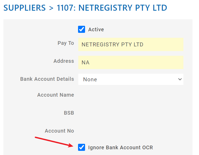Click the 'Pay To' field label

66,43
